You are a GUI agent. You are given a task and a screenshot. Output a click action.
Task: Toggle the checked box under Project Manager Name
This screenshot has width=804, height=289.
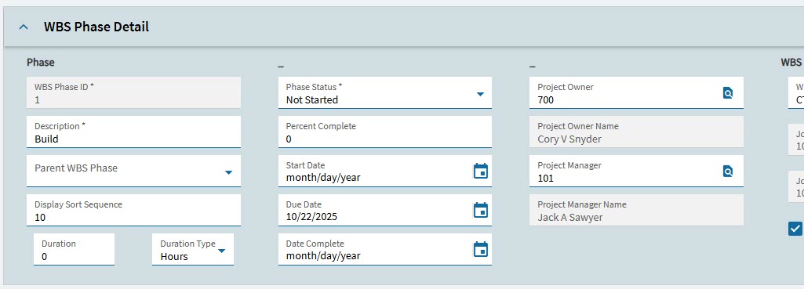[x=795, y=229]
